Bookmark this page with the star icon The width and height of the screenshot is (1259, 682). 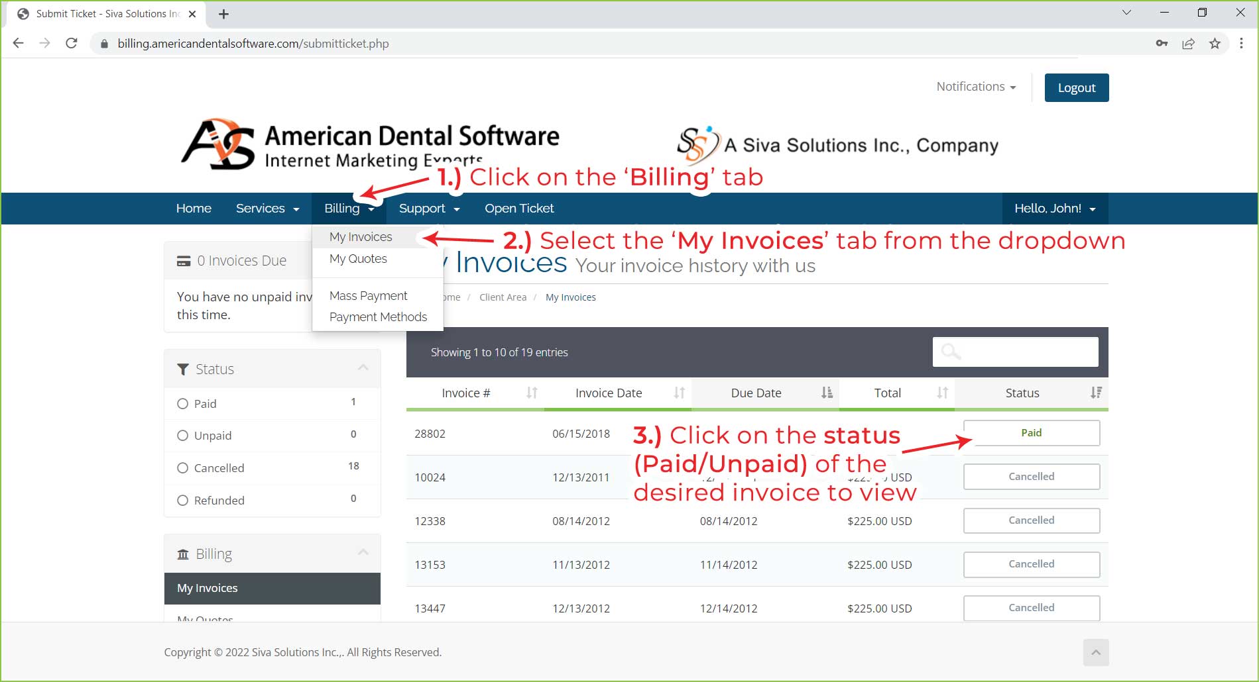(x=1215, y=44)
